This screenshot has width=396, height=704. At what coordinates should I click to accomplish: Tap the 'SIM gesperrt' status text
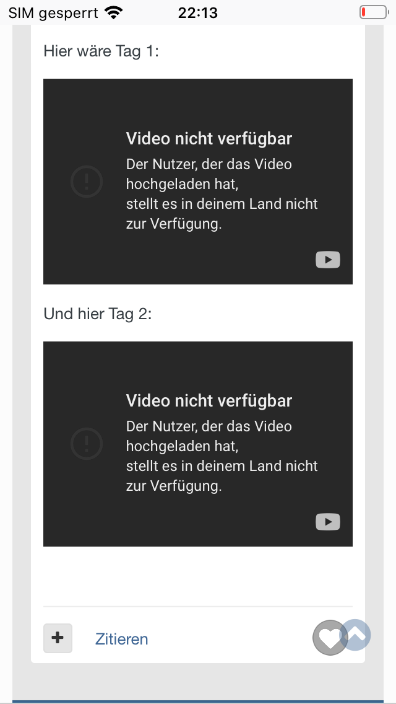(53, 13)
